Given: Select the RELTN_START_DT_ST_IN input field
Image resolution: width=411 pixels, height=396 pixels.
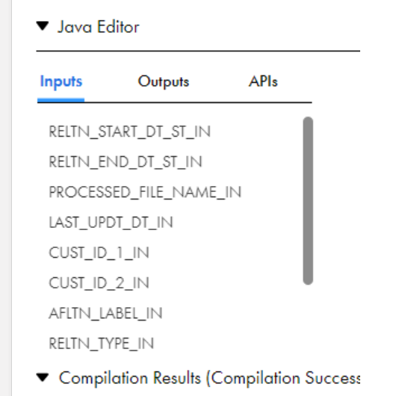Looking at the screenshot, I should coord(130,132).
